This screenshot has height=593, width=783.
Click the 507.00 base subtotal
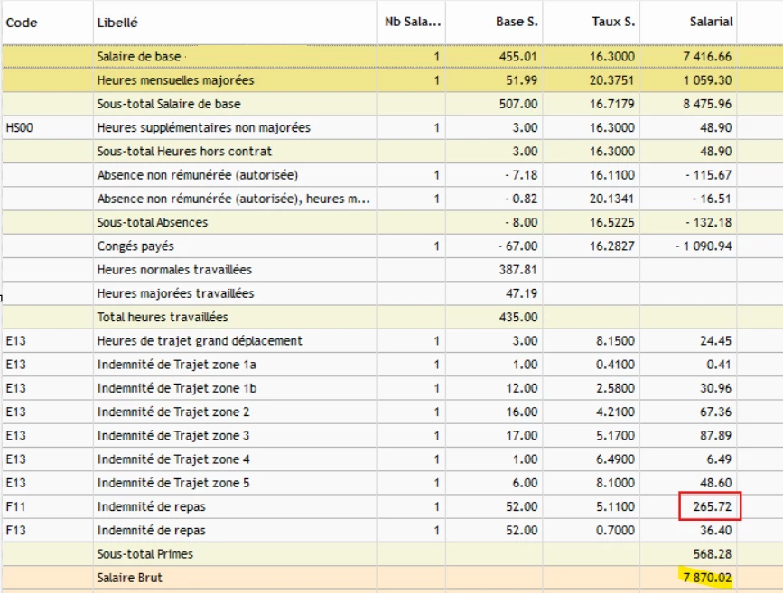point(518,104)
